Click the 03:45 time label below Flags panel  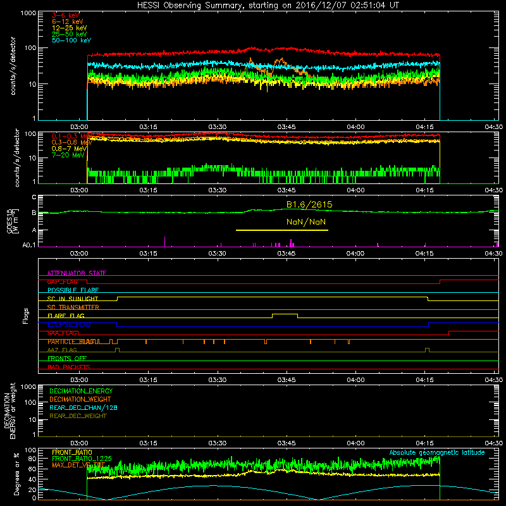click(x=287, y=380)
